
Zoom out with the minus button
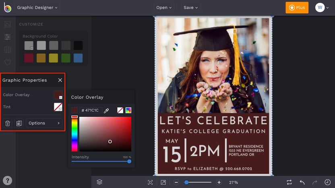tap(176, 182)
